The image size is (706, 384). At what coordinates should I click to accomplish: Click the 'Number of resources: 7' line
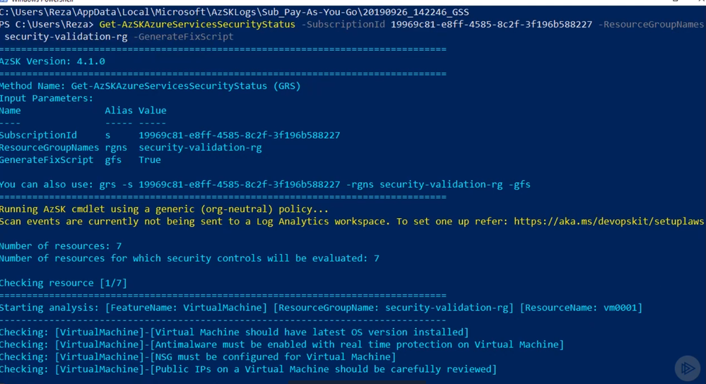click(61, 246)
